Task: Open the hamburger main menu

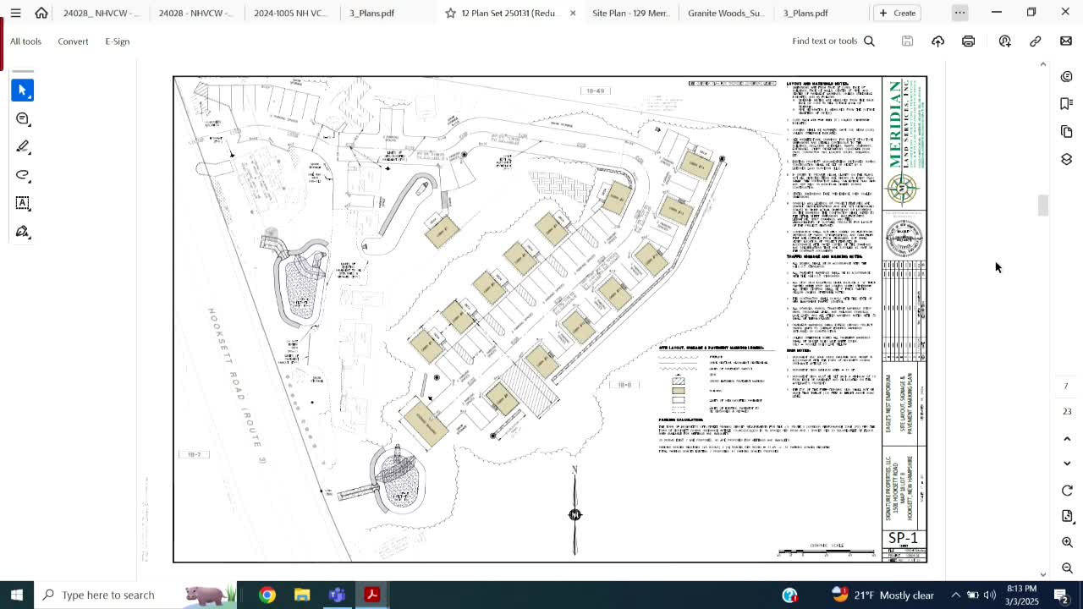Action: pyautogui.click(x=15, y=13)
